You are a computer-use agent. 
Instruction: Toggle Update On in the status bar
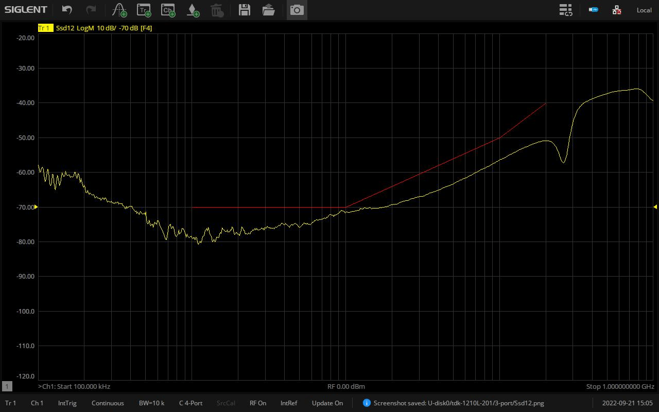point(327,403)
